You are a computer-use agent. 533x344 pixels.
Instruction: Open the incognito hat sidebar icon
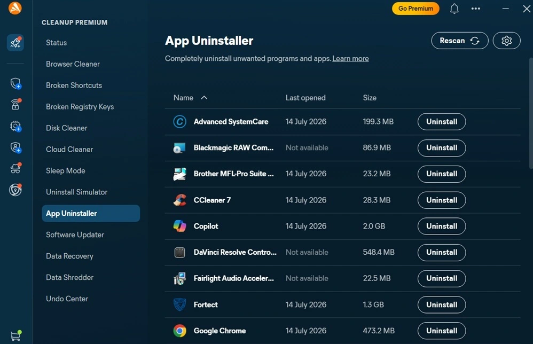click(x=15, y=169)
